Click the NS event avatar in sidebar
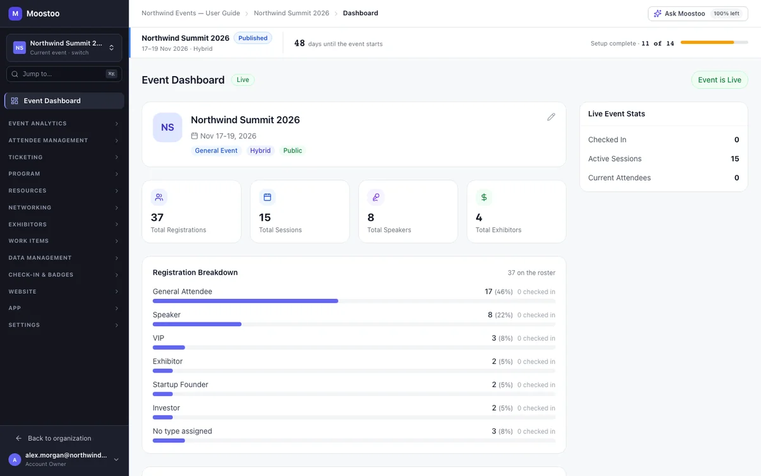The image size is (761, 476). [x=20, y=48]
